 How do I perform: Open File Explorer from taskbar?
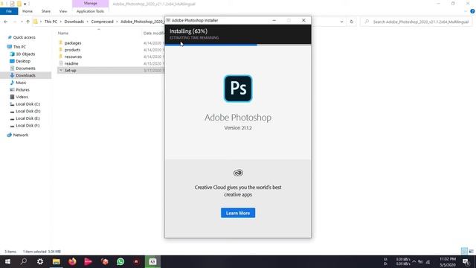(x=57, y=261)
